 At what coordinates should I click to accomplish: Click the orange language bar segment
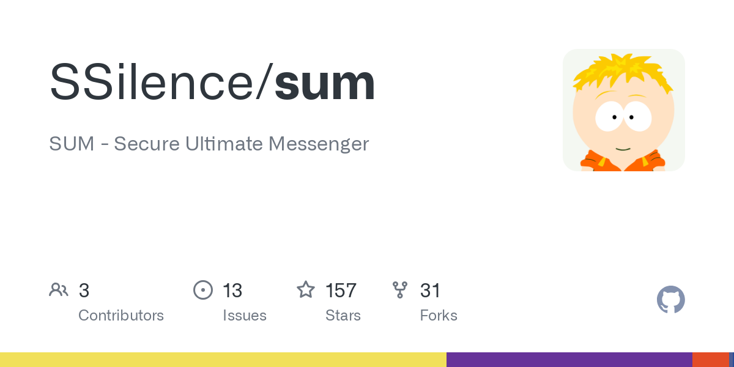[x=710, y=360]
